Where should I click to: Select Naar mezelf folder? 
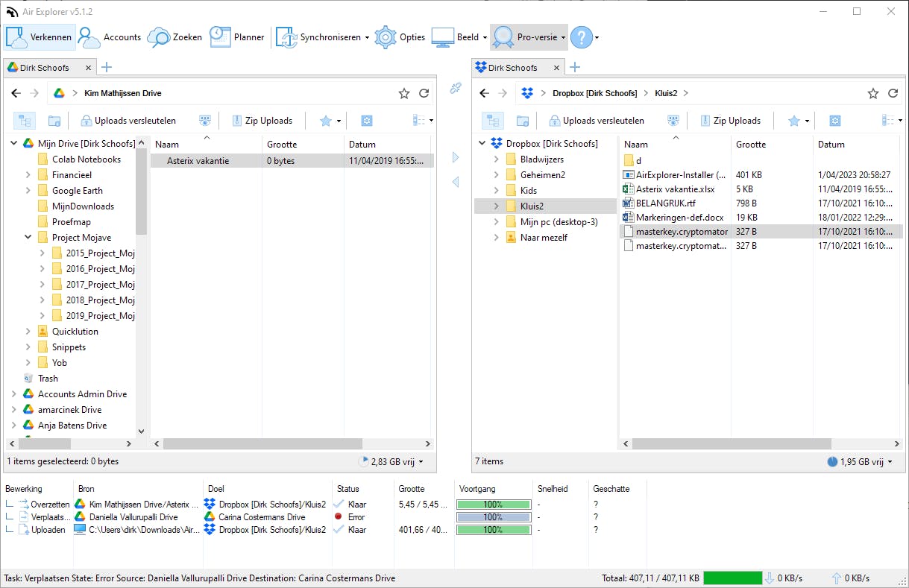[544, 237]
